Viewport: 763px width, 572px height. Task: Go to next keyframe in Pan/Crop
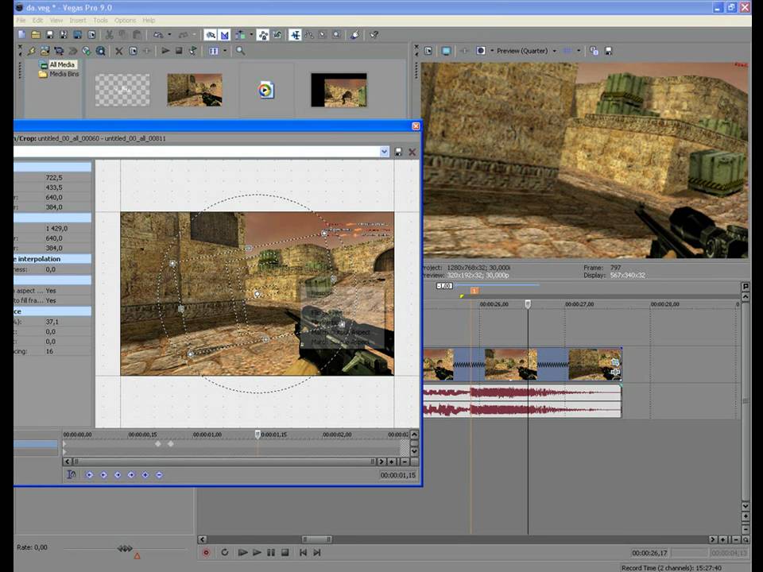pos(118,475)
